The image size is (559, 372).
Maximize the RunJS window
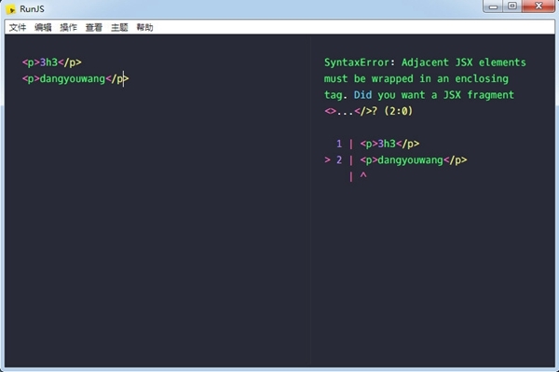pyautogui.click(x=512, y=7)
